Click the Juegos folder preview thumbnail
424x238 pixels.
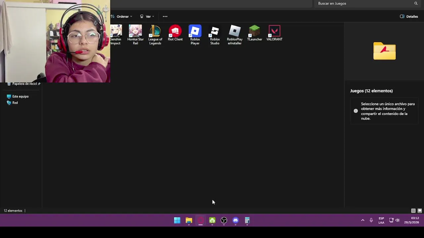click(385, 51)
